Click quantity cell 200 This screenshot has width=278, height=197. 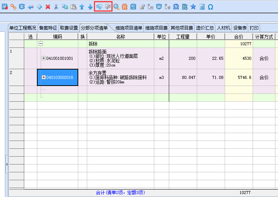tap(183, 58)
